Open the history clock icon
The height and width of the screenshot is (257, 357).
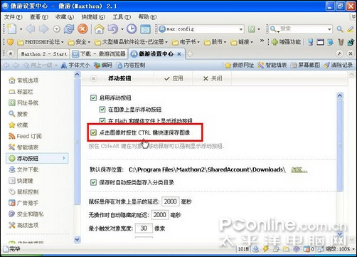tap(132, 29)
